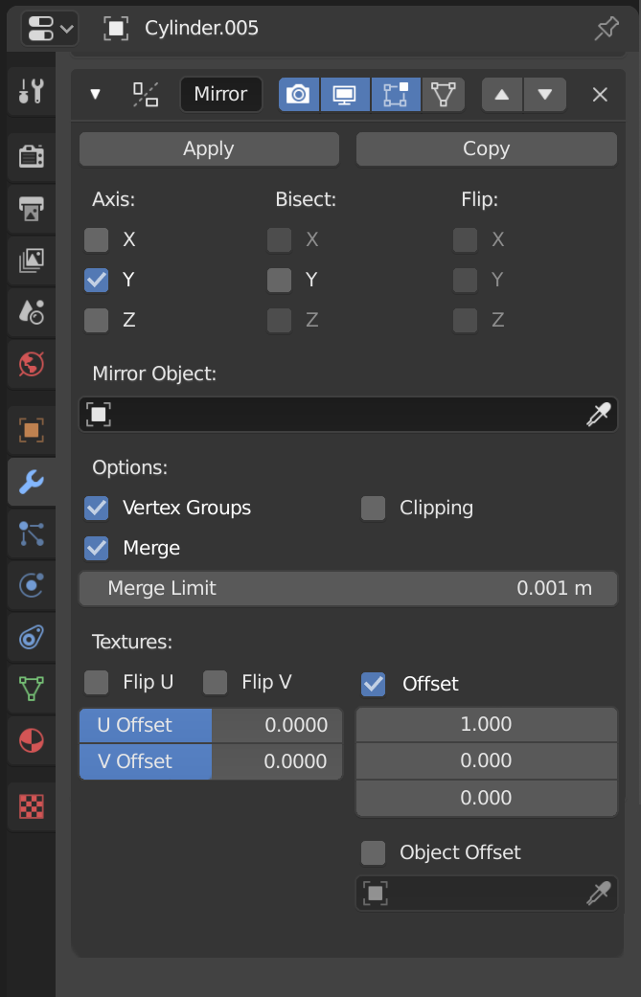Open the Object properties tab
This screenshot has height=997, width=641.
[x=32, y=430]
